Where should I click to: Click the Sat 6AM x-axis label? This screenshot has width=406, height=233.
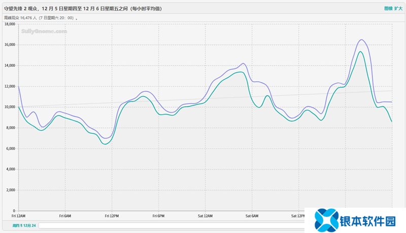tap(252, 216)
